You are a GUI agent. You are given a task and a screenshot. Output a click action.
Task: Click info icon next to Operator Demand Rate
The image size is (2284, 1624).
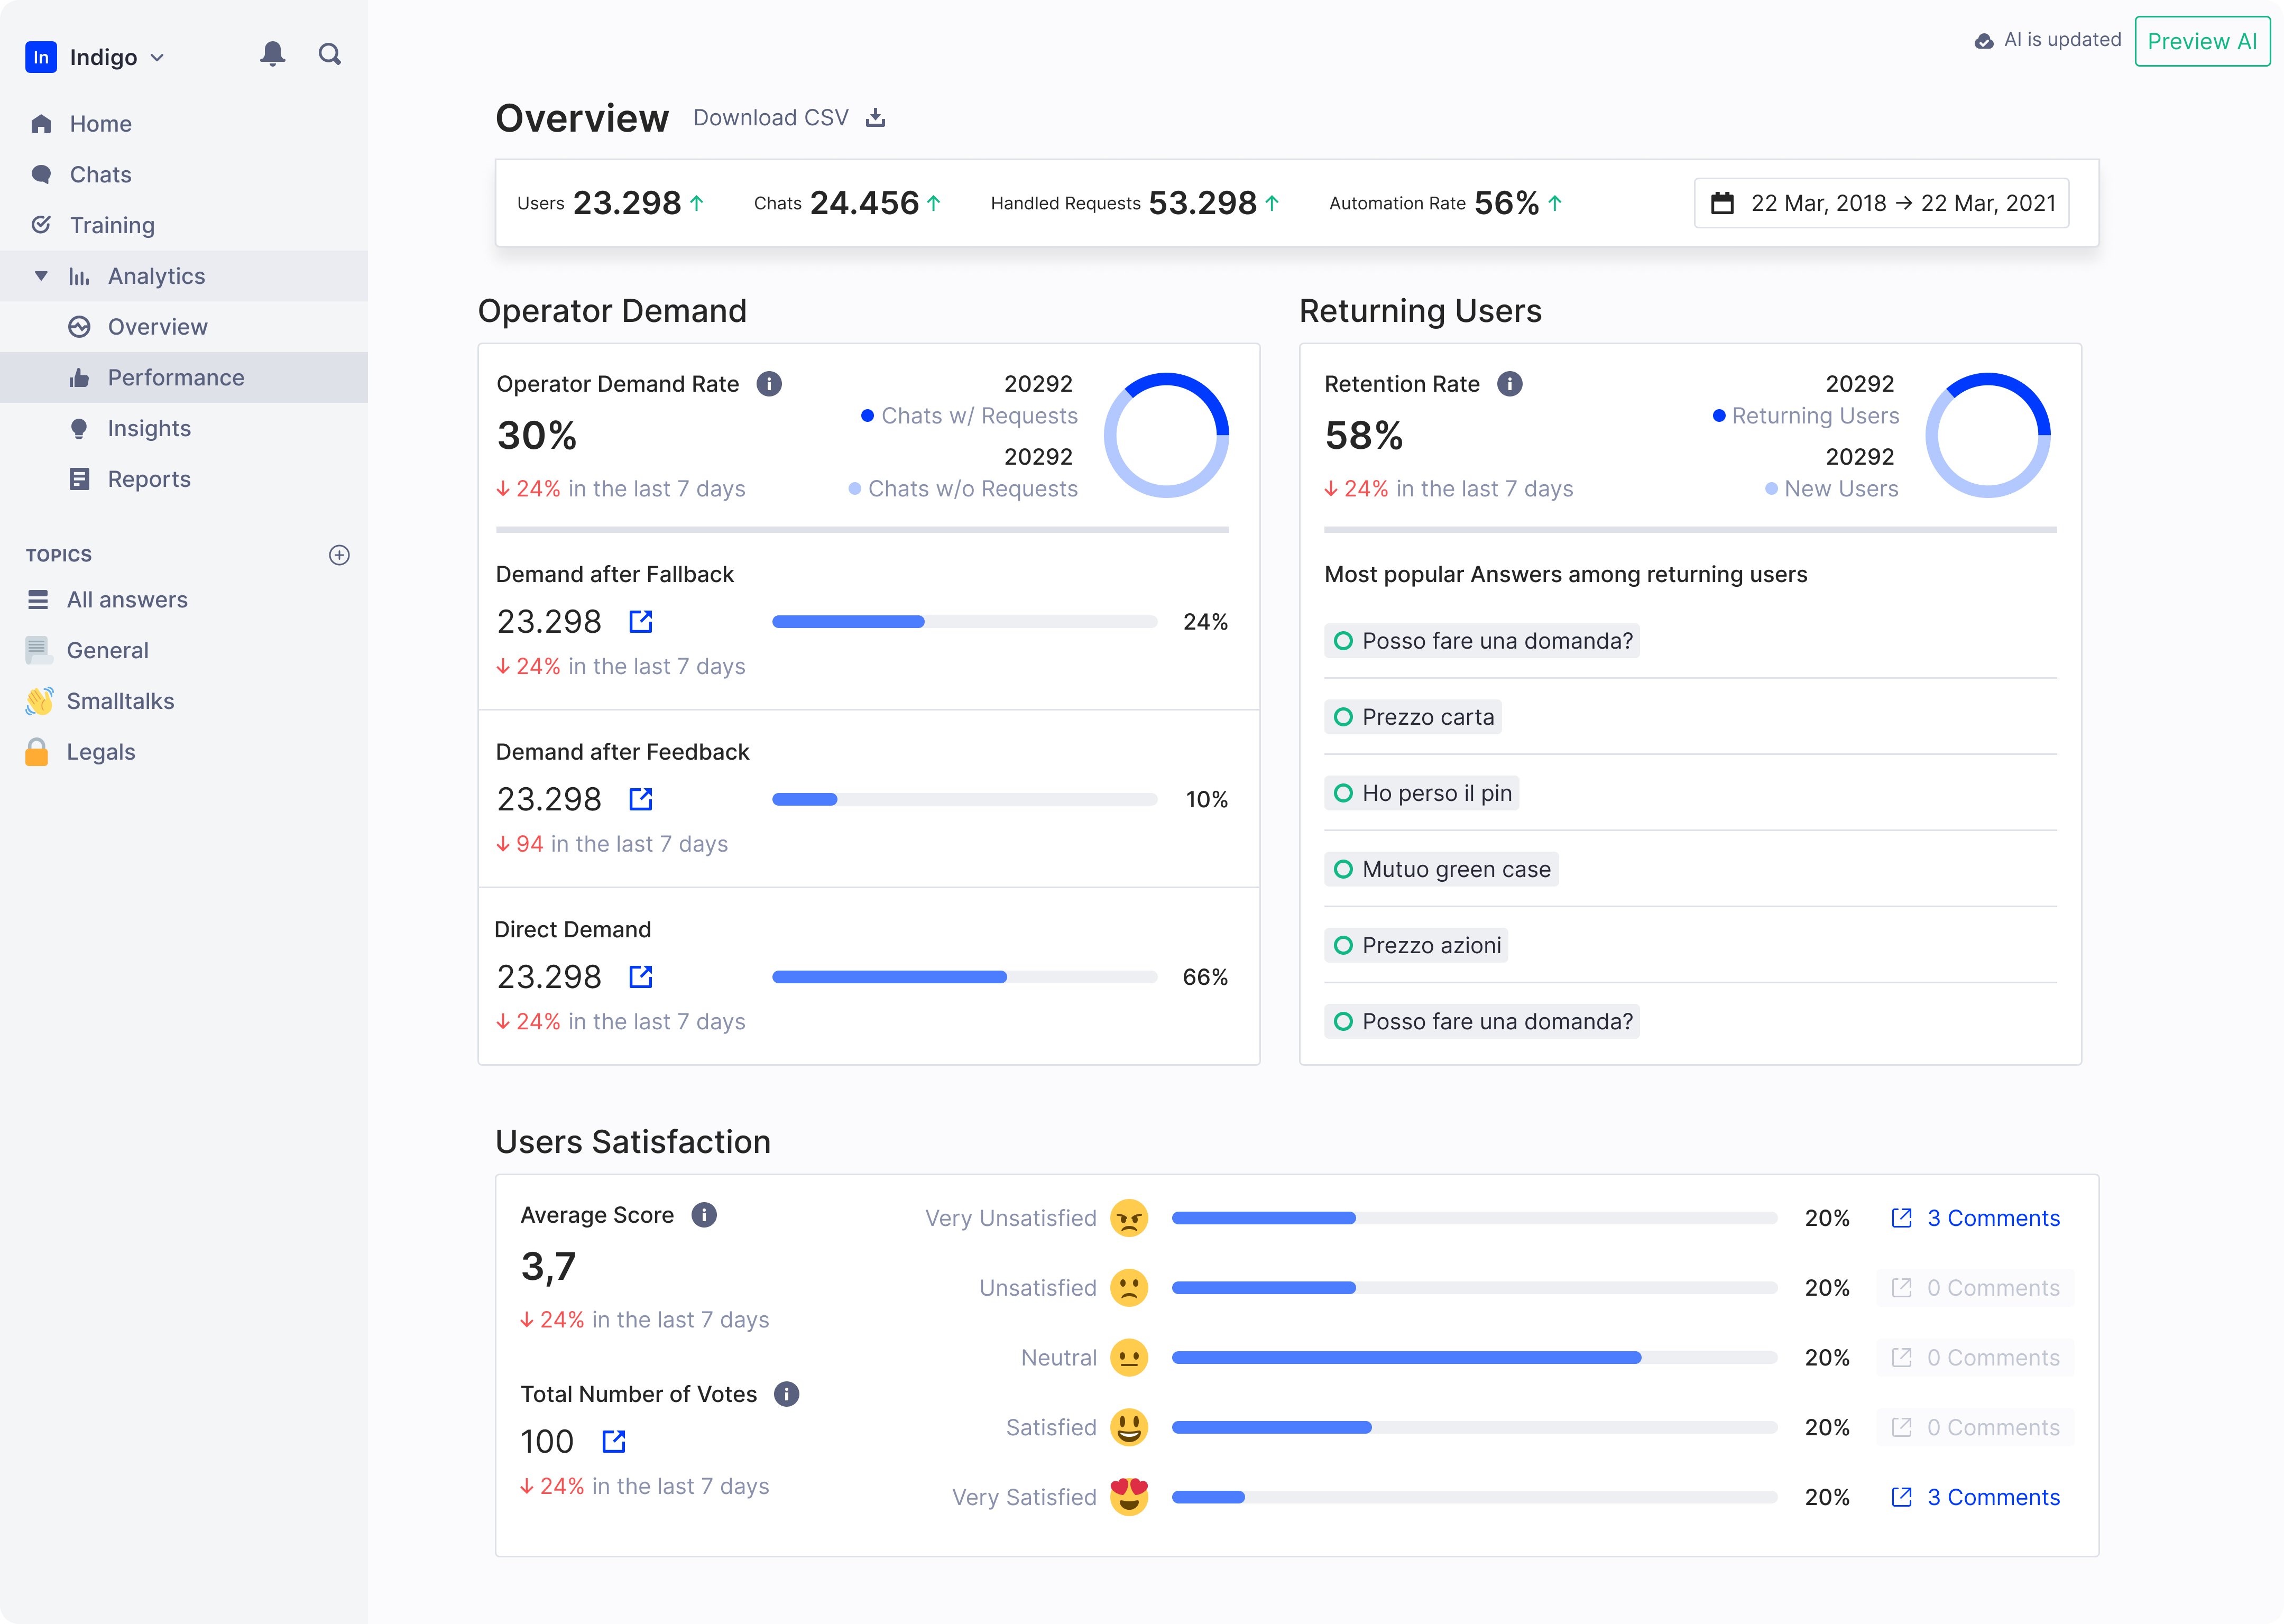coord(769,384)
